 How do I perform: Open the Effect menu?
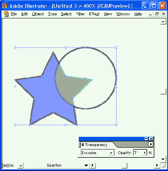[x=94, y=14]
